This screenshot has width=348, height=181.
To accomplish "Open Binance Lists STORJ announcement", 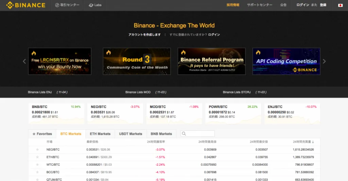I will click(x=245, y=92).
